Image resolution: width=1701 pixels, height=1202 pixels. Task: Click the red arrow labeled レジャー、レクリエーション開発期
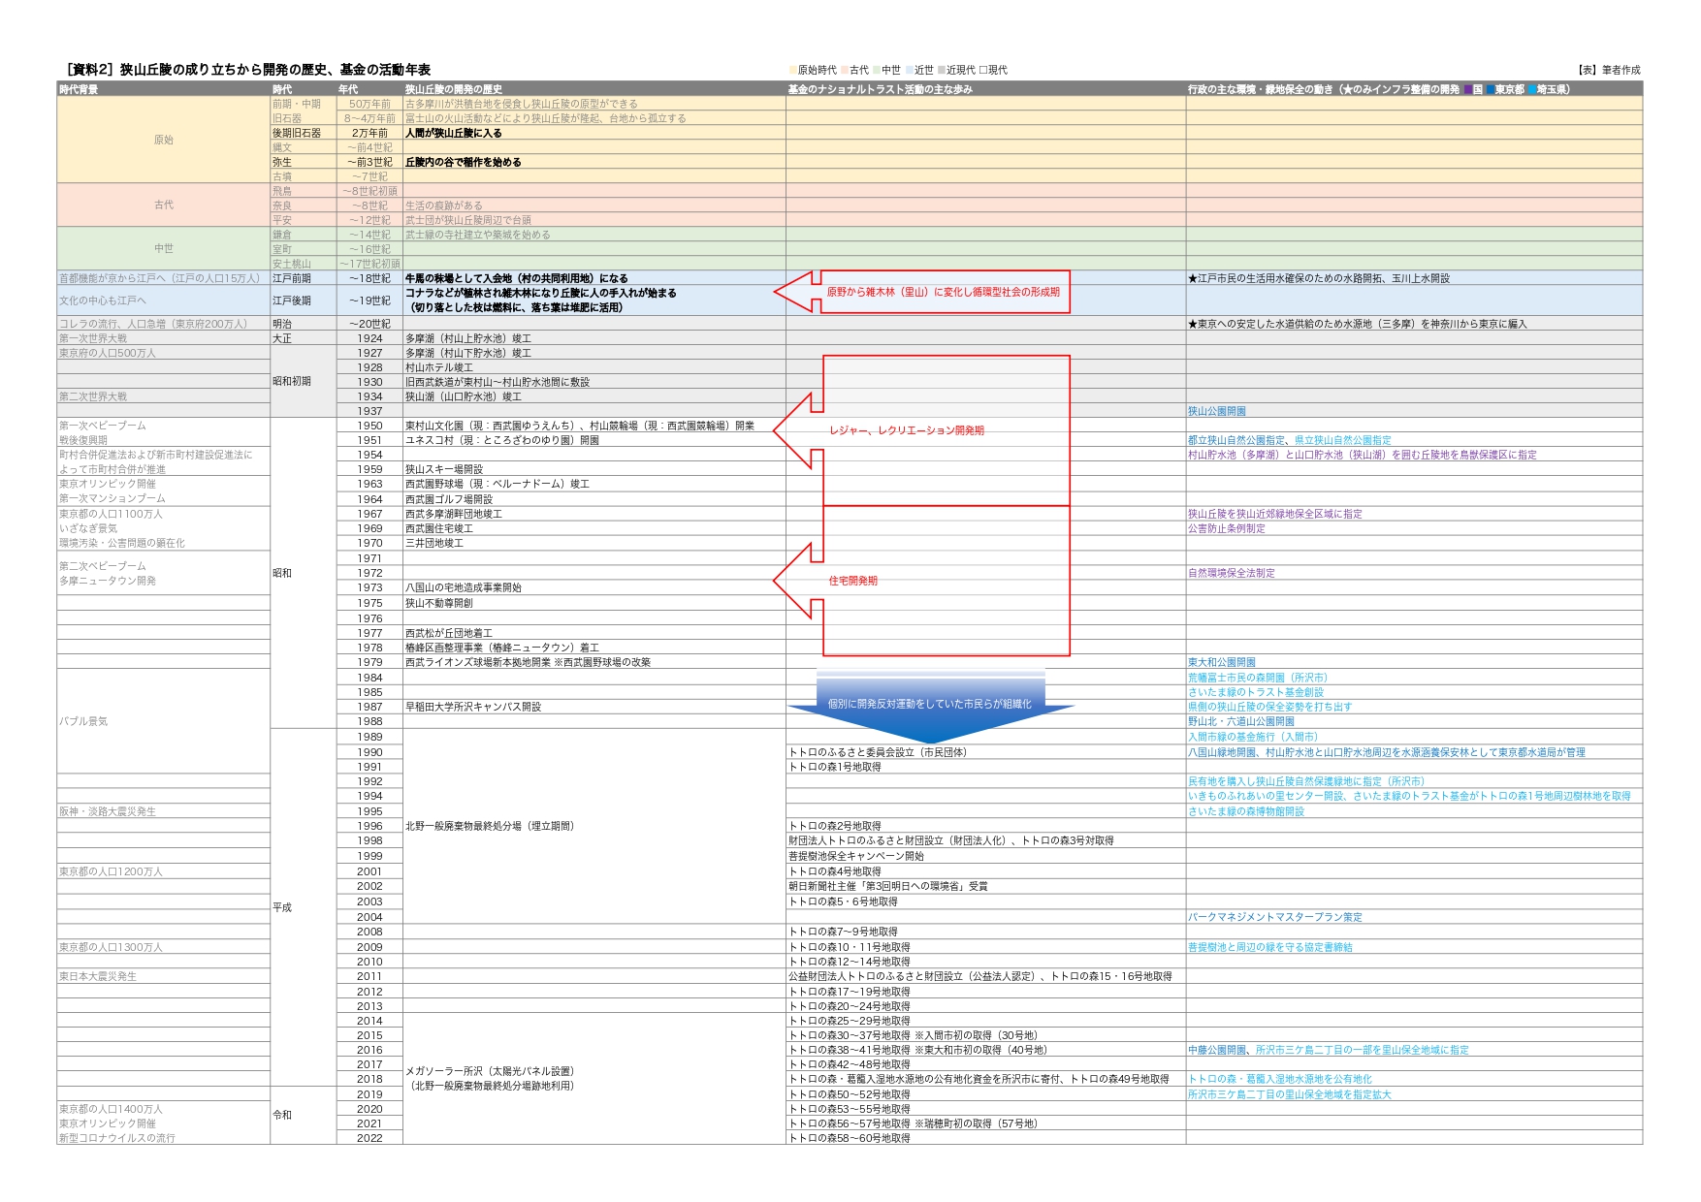pyautogui.click(x=905, y=430)
